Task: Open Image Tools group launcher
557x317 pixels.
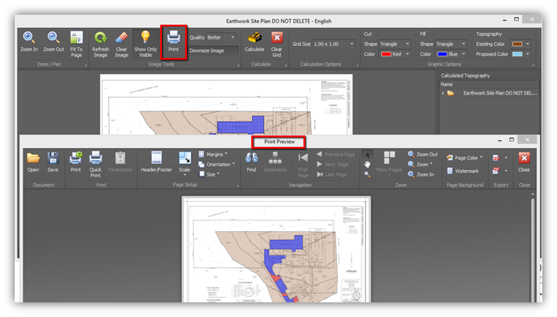Action: [x=237, y=65]
